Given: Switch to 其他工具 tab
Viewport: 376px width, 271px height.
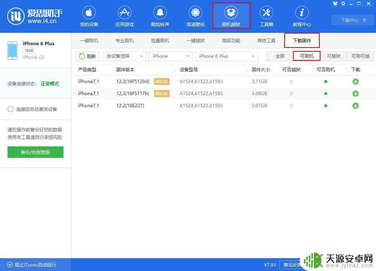Looking at the screenshot, I should click(267, 40).
